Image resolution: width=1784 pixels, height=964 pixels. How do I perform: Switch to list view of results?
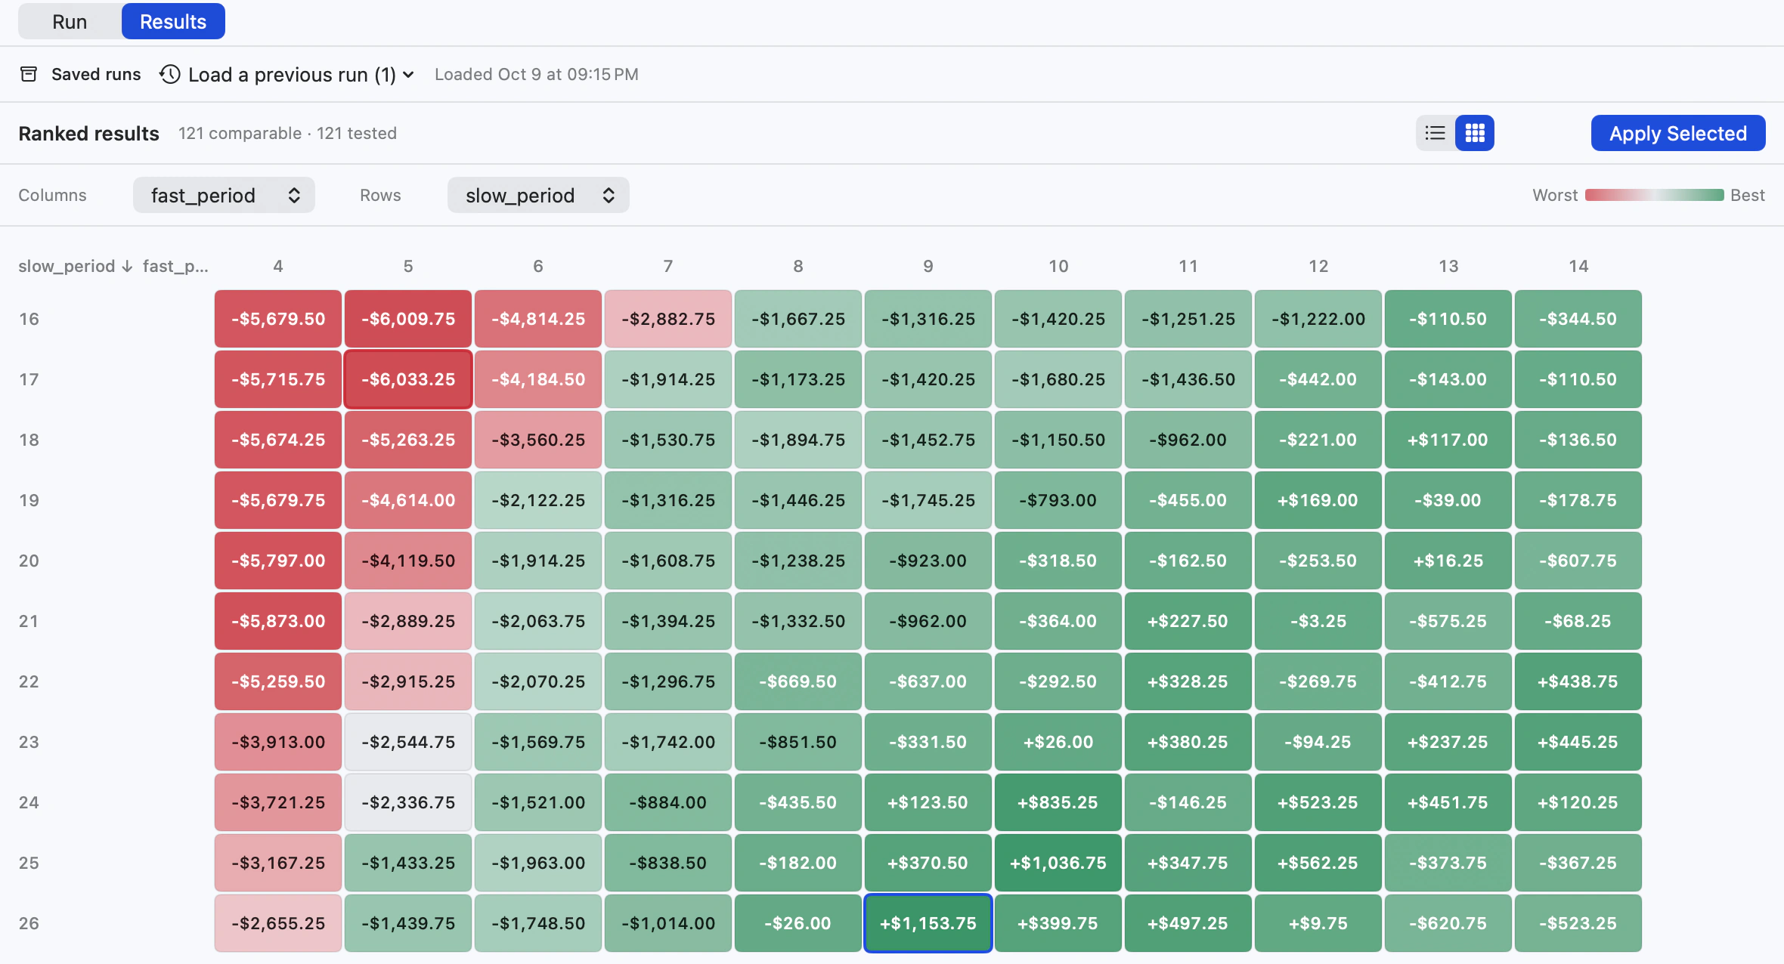(x=1436, y=133)
